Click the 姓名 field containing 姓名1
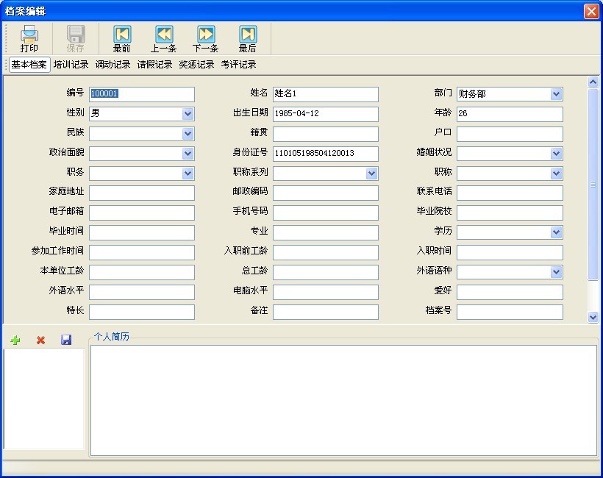Viewport: 603px width, 478px height. (x=326, y=94)
